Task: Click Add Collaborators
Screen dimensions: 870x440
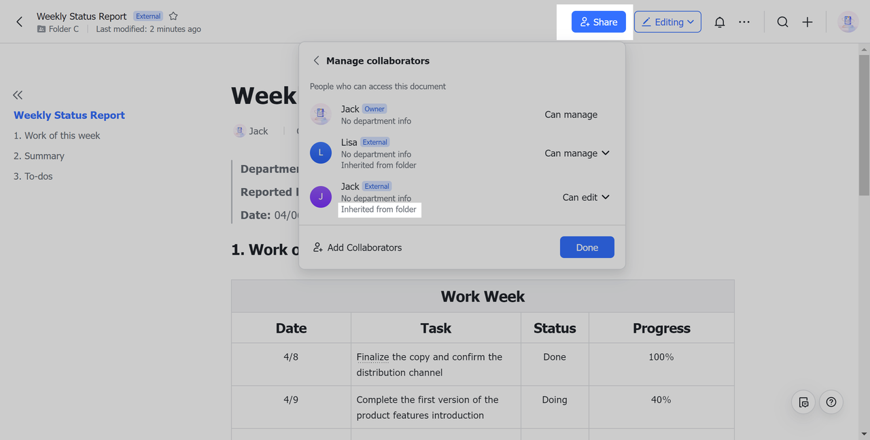Action: [x=358, y=248]
